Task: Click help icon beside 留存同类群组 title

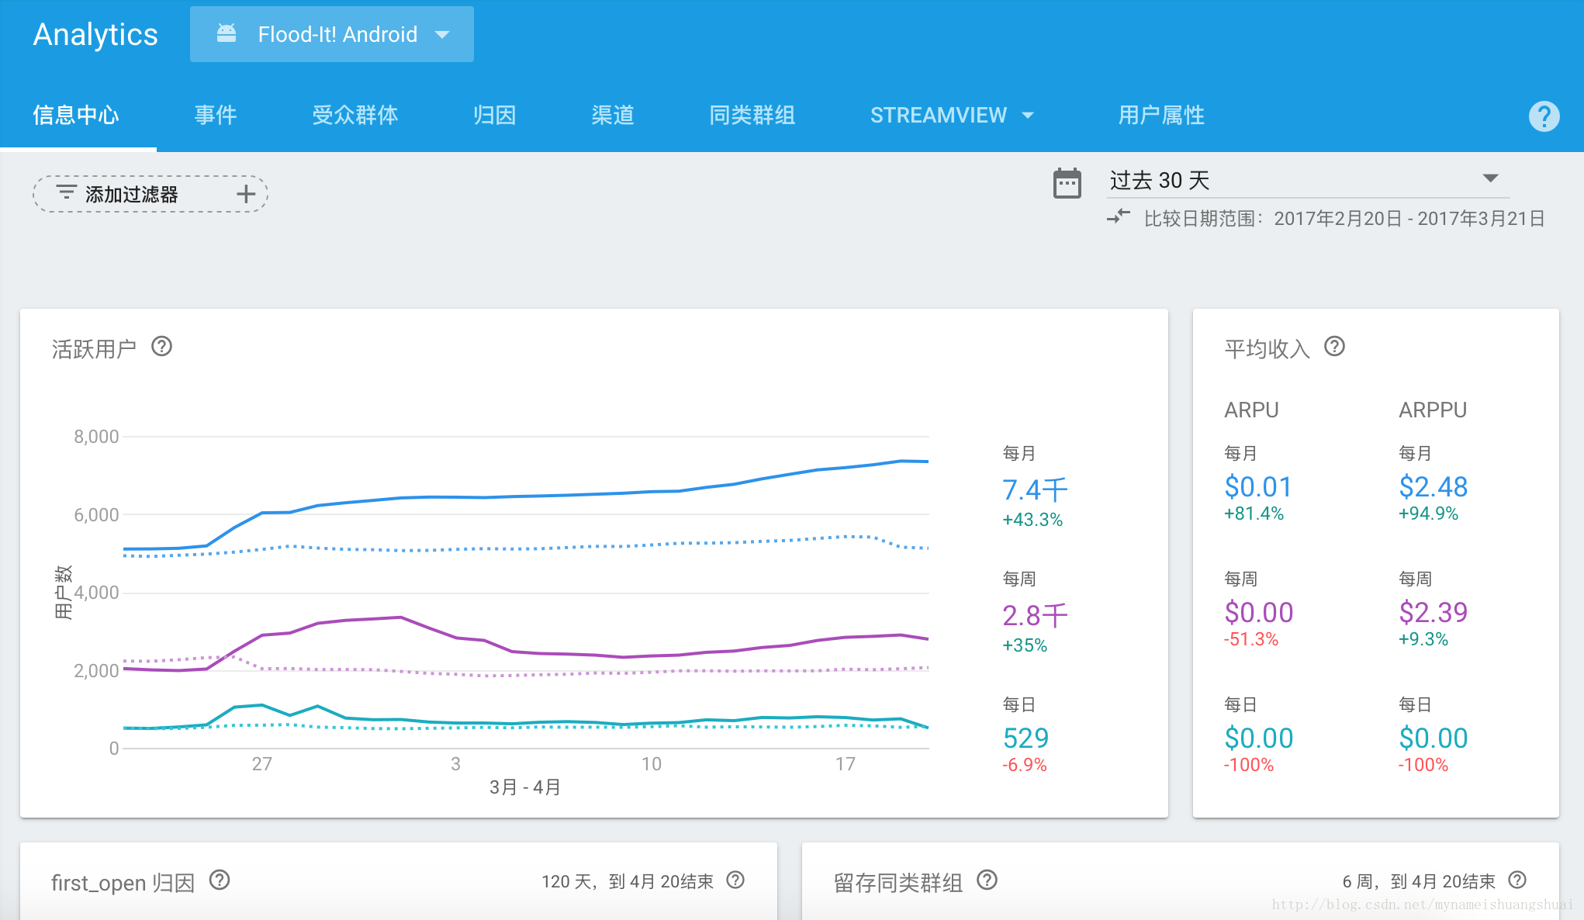Action: pos(987,880)
